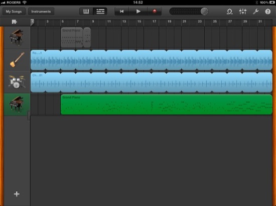Select the bass guitar track header
The image size is (276, 206).
tap(17, 60)
